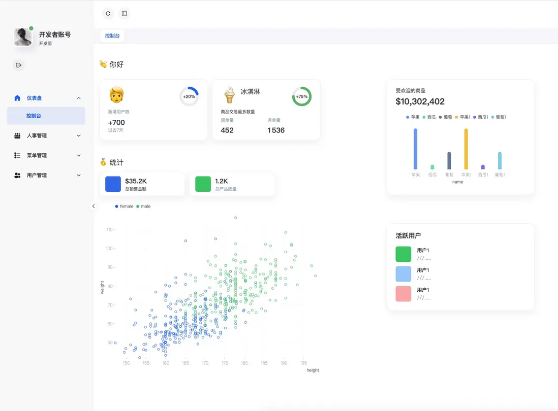Image resolution: width=558 pixels, height=411 pixels.
Task: Expand the 人事管理 menu chevron
Action: click(79, 135)
